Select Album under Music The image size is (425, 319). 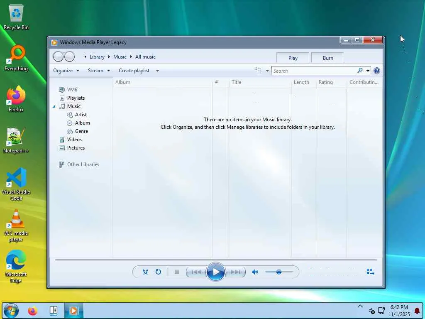pos(83,123)
